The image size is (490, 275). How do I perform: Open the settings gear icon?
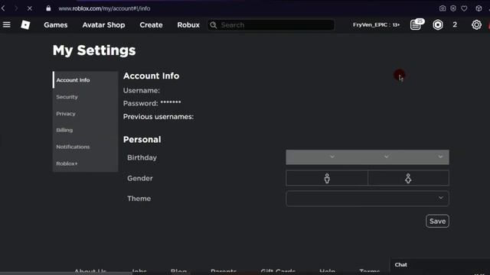pyautogui.click(x=476, y=24)
